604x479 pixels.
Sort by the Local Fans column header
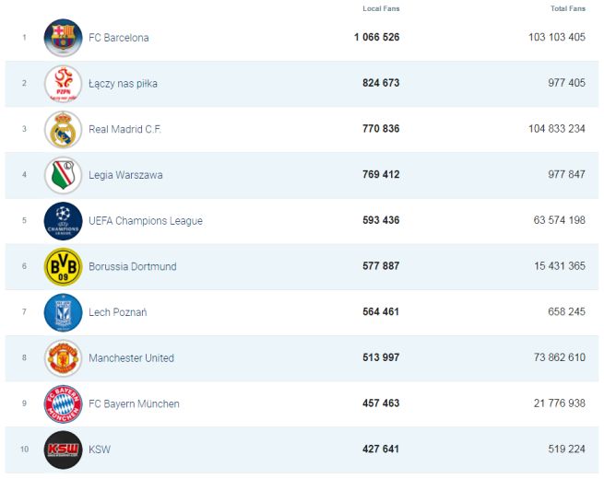(381, 8)
